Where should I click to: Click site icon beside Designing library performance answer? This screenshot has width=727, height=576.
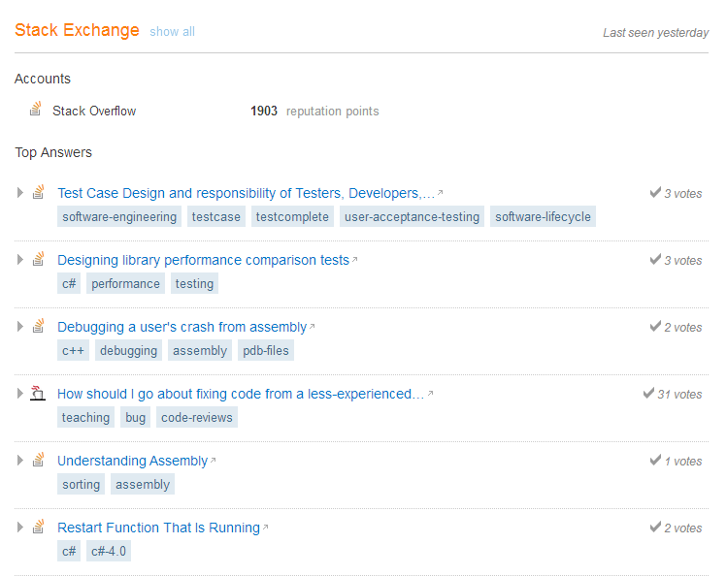(39, 259)
